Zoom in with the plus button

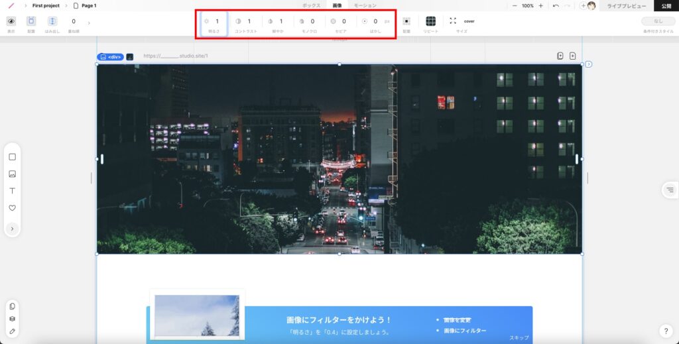click(541, 5)
